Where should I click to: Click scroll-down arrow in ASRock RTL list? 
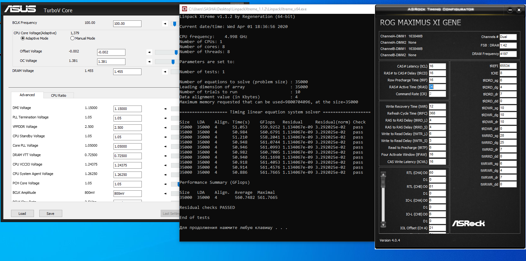[x=383, y=225]
